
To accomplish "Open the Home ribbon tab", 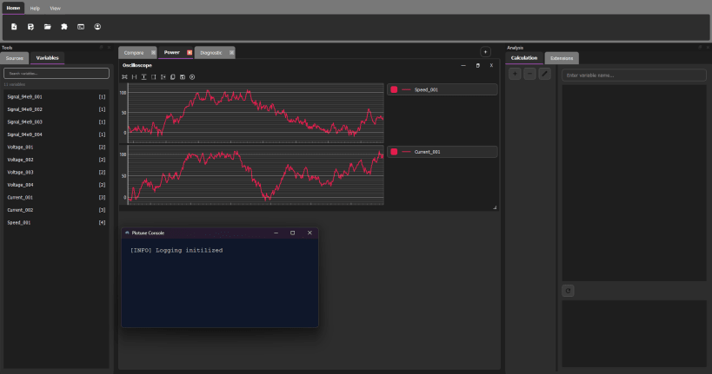I will click(13, 8).
